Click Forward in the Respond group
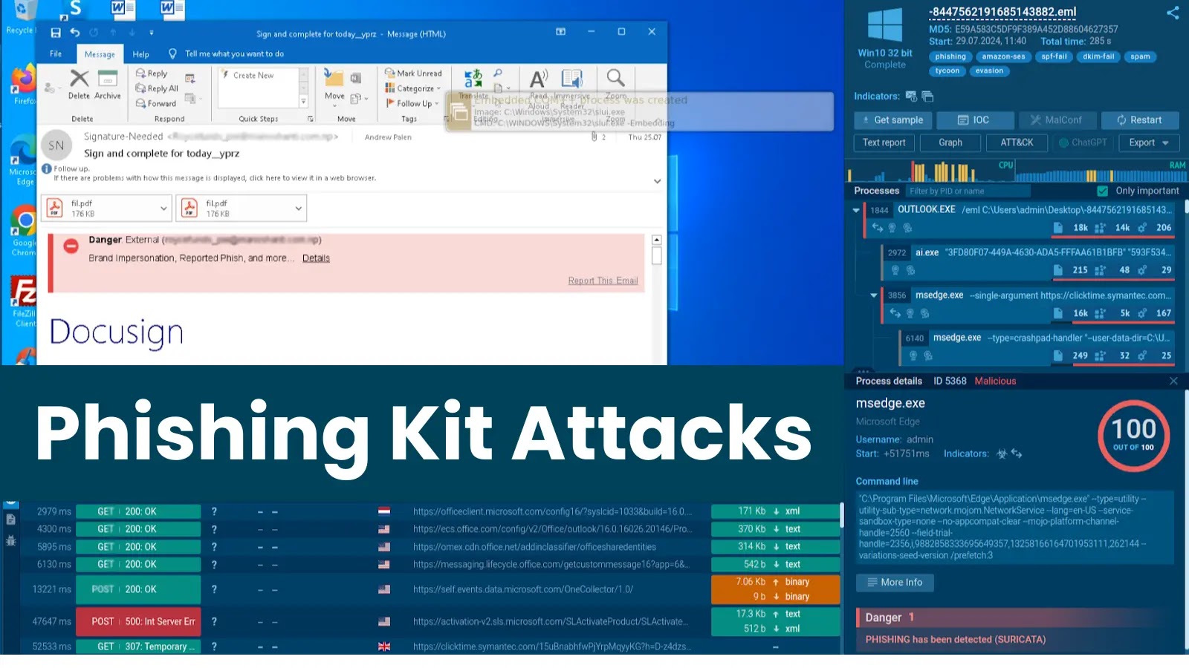The width and height of the screenshot is (1189, 668). 156,103
